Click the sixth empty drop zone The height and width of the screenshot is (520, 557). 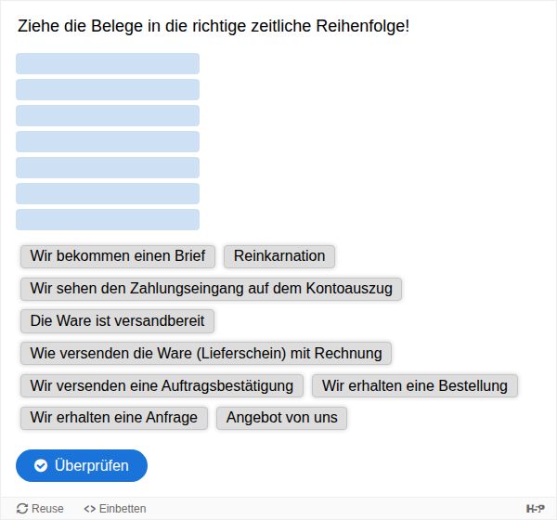pyautogui.click(x=108, y=193)
